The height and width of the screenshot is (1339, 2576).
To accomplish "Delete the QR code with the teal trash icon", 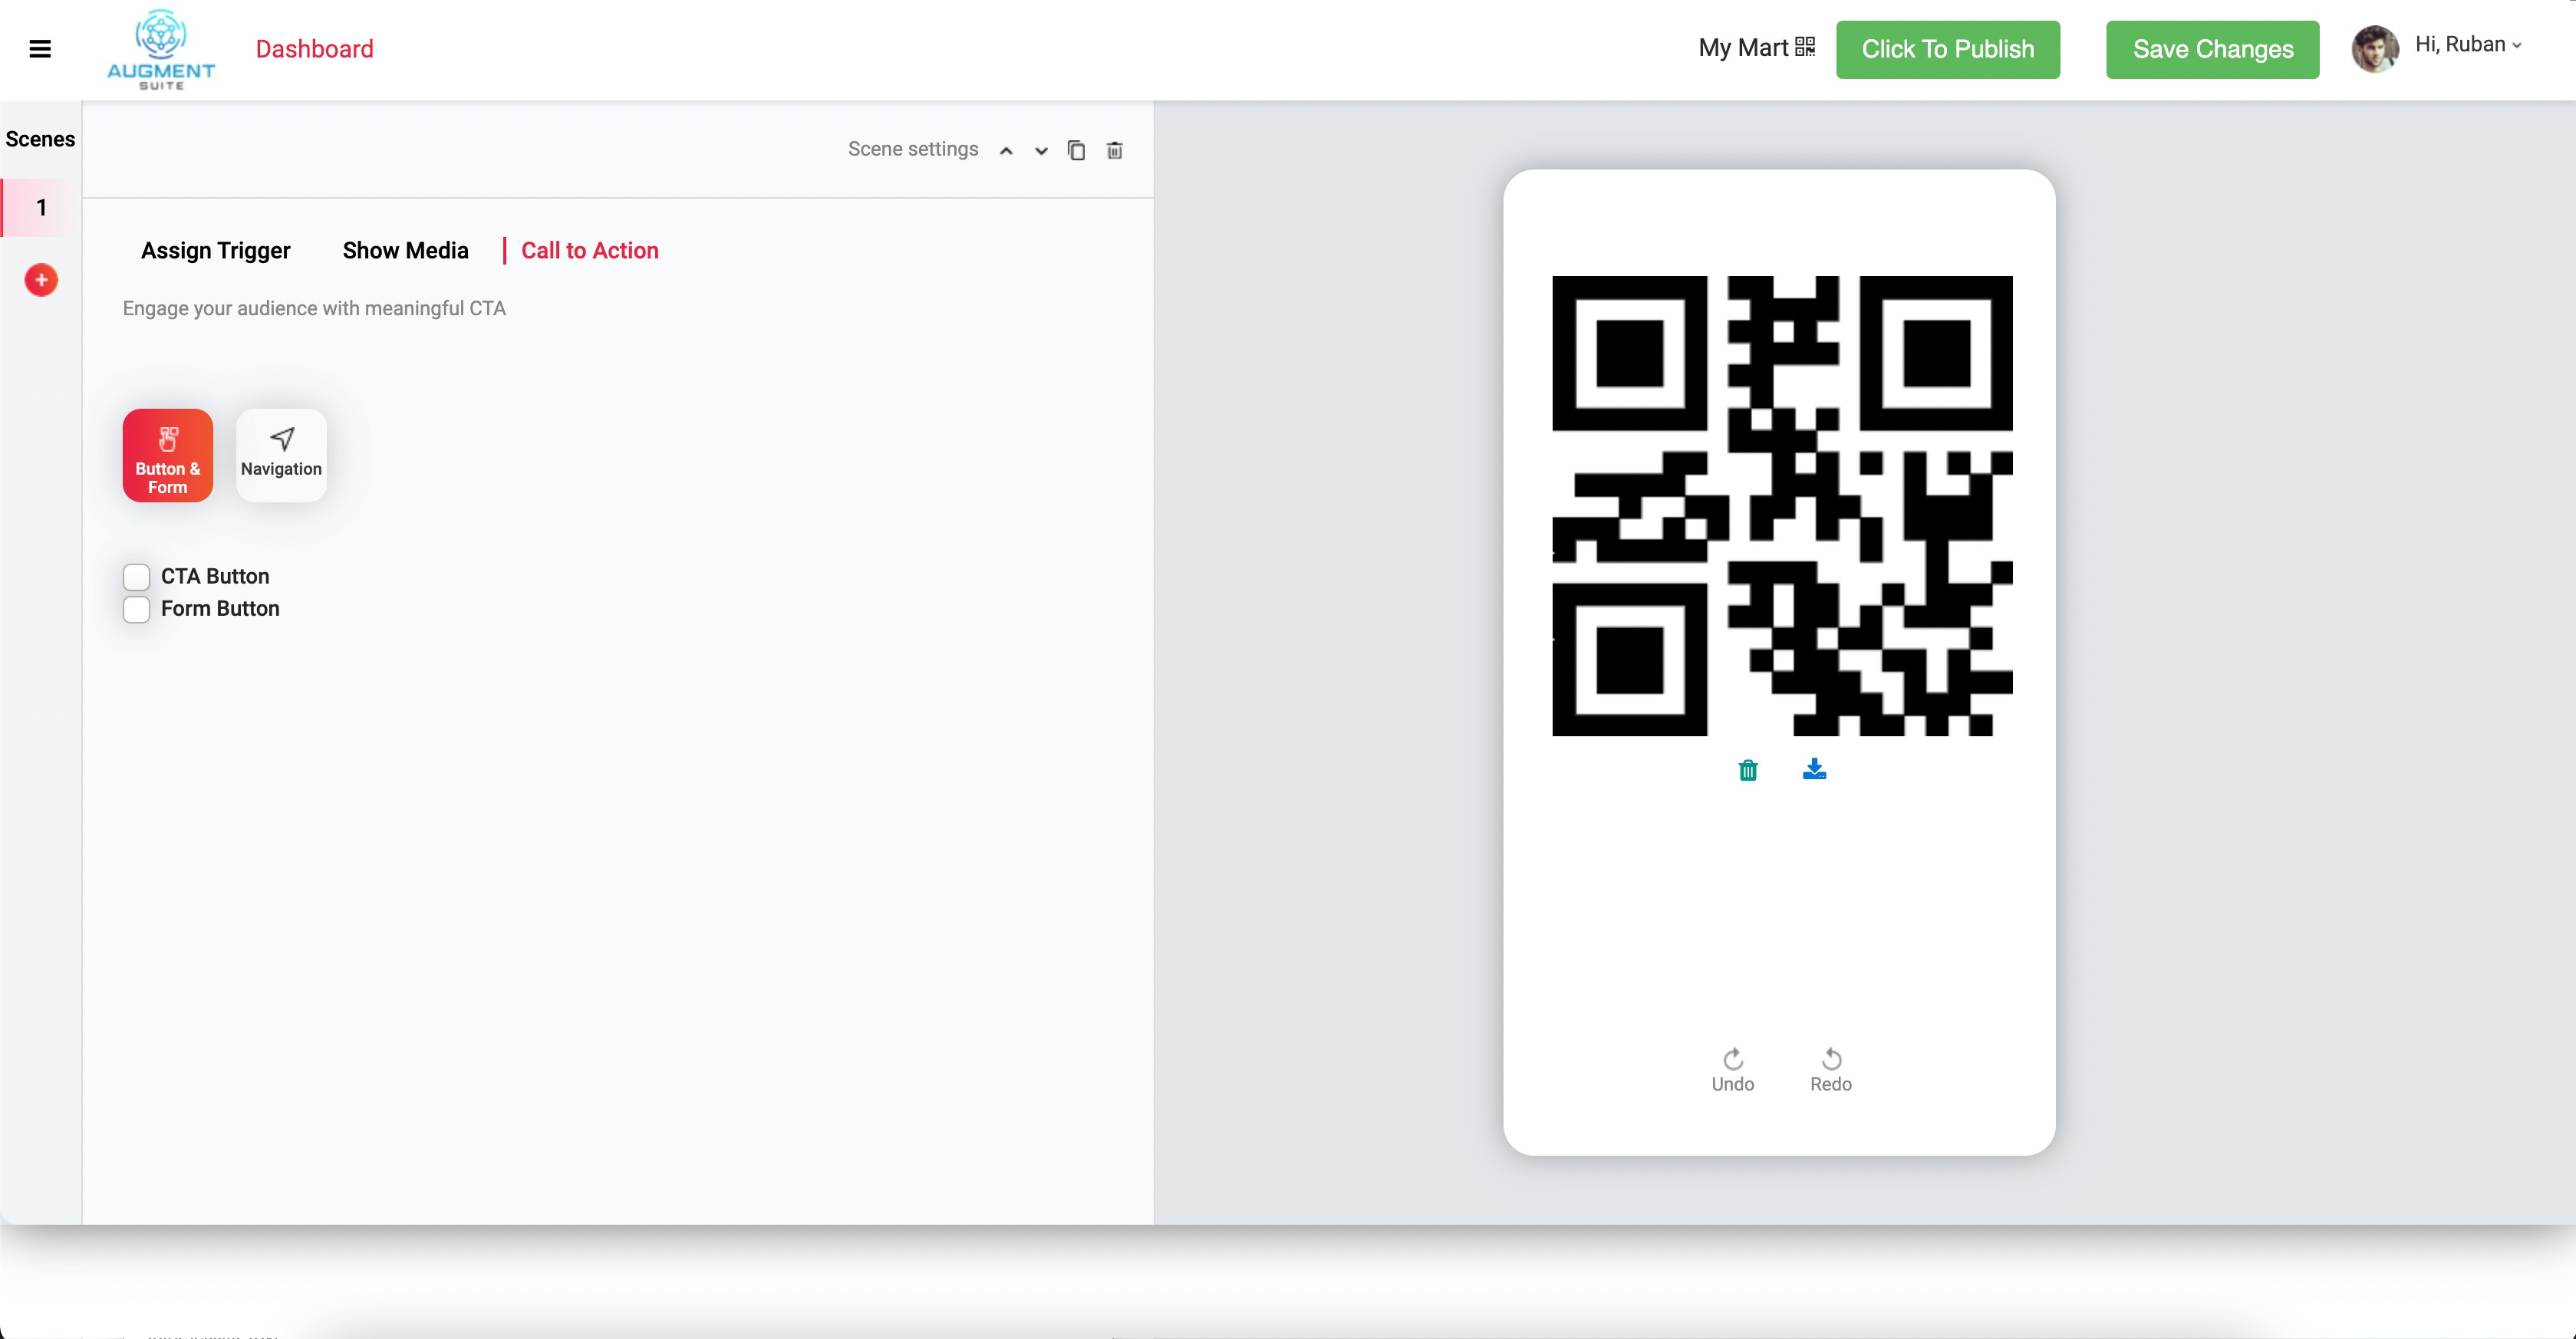I will (x=1748, y=769).
